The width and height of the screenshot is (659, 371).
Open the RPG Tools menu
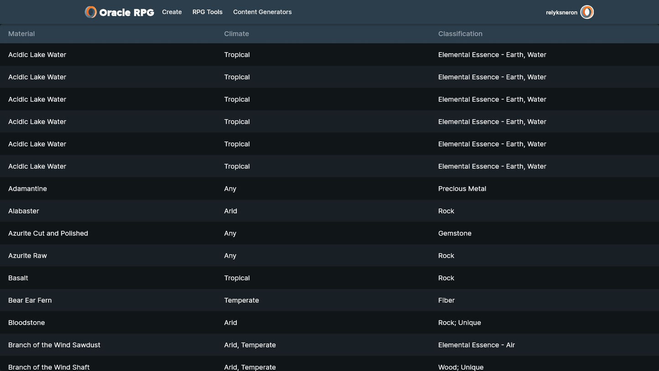tap(208, 12)
